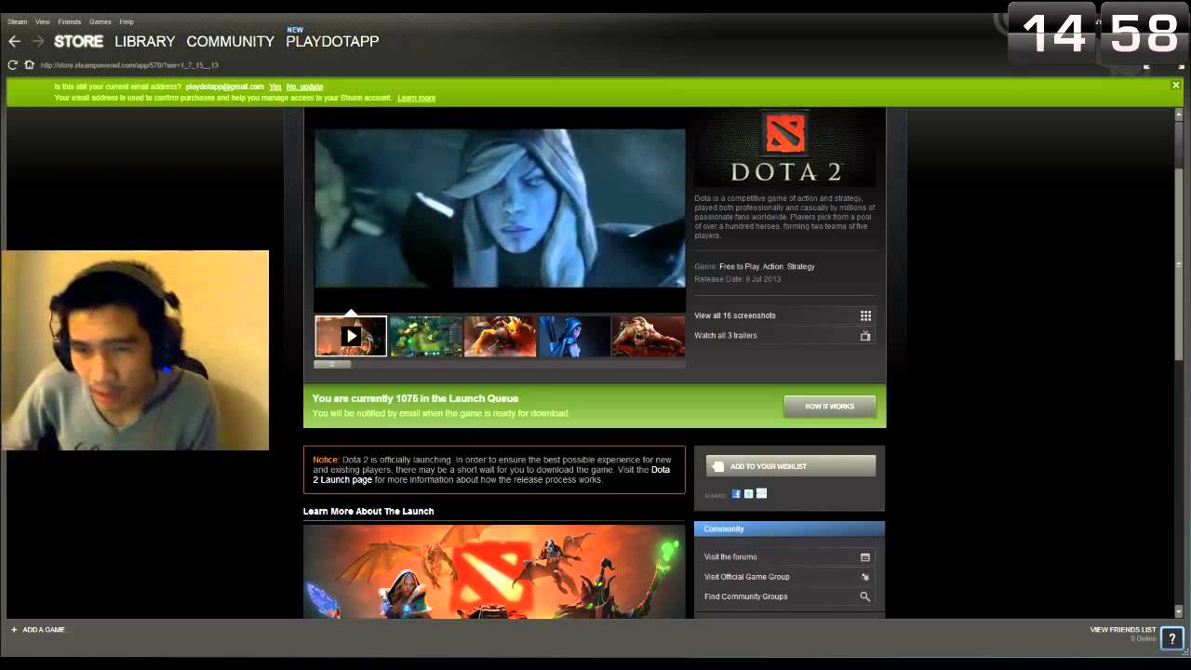Open the View menu
This screenshot has width=1191, height=670.
[x=43, y=21]
